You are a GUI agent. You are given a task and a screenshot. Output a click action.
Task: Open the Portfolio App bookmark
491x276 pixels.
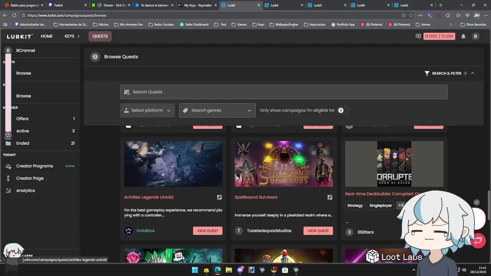pos(343,25)
